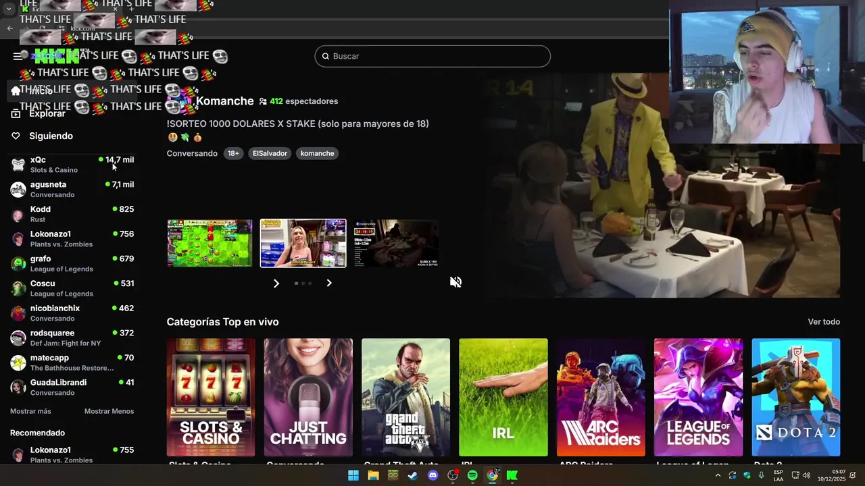
Task: Switch to Chrome in taskbar
Action: click(x=493, y=475)
